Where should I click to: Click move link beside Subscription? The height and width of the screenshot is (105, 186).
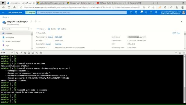pos(48,44)
